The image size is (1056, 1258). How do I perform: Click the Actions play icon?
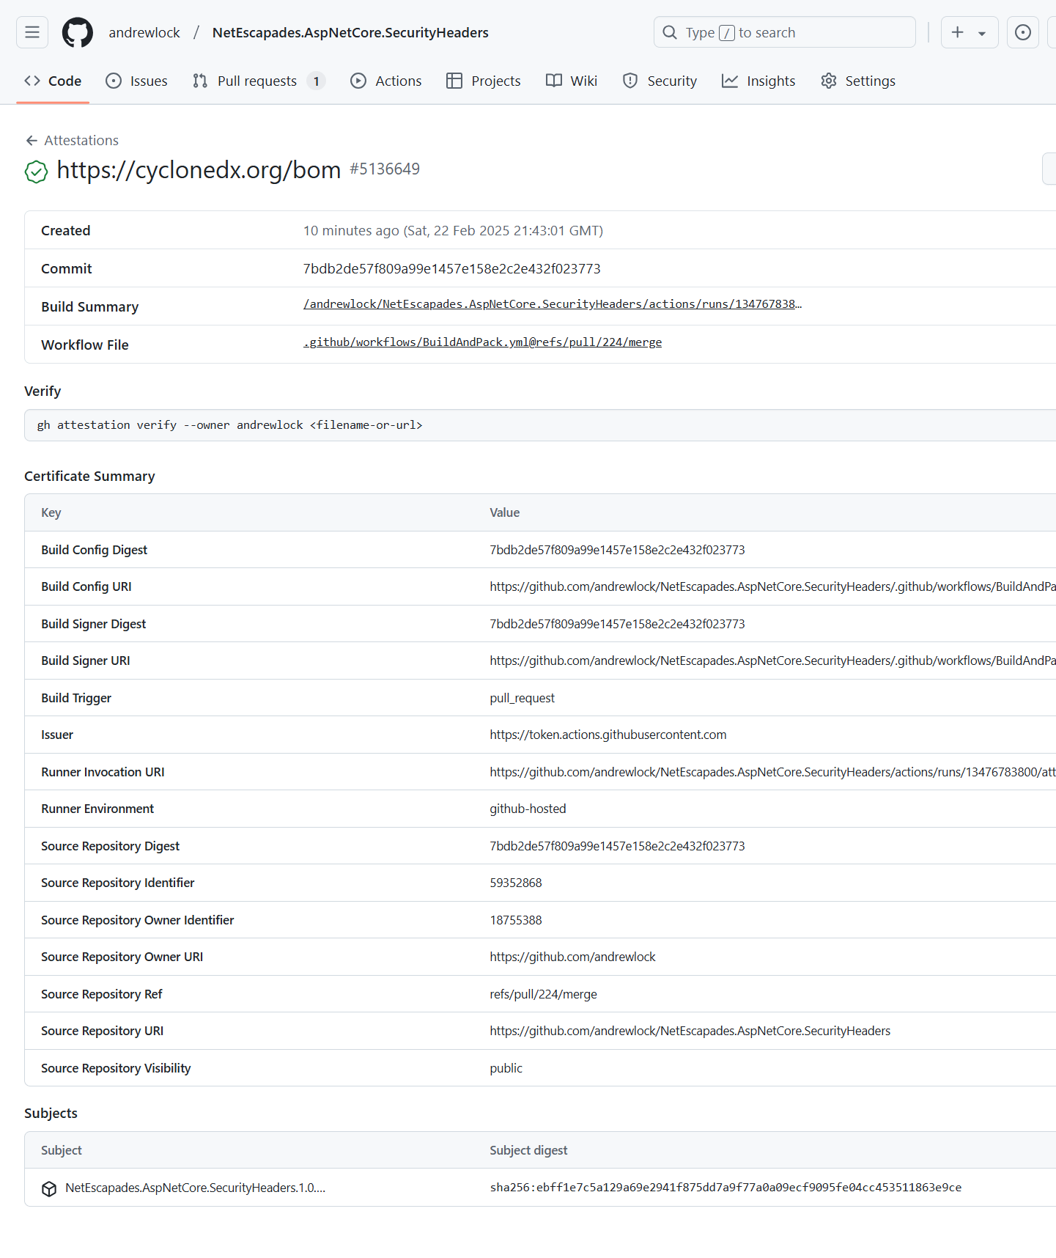[358, 81]
